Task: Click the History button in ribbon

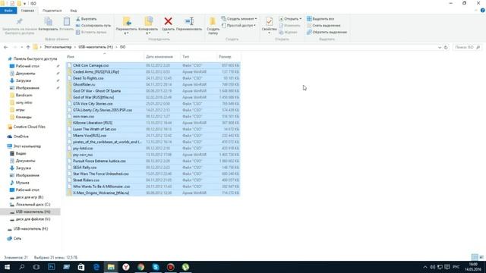Action: pyautogui.click(x=288, y=32)
